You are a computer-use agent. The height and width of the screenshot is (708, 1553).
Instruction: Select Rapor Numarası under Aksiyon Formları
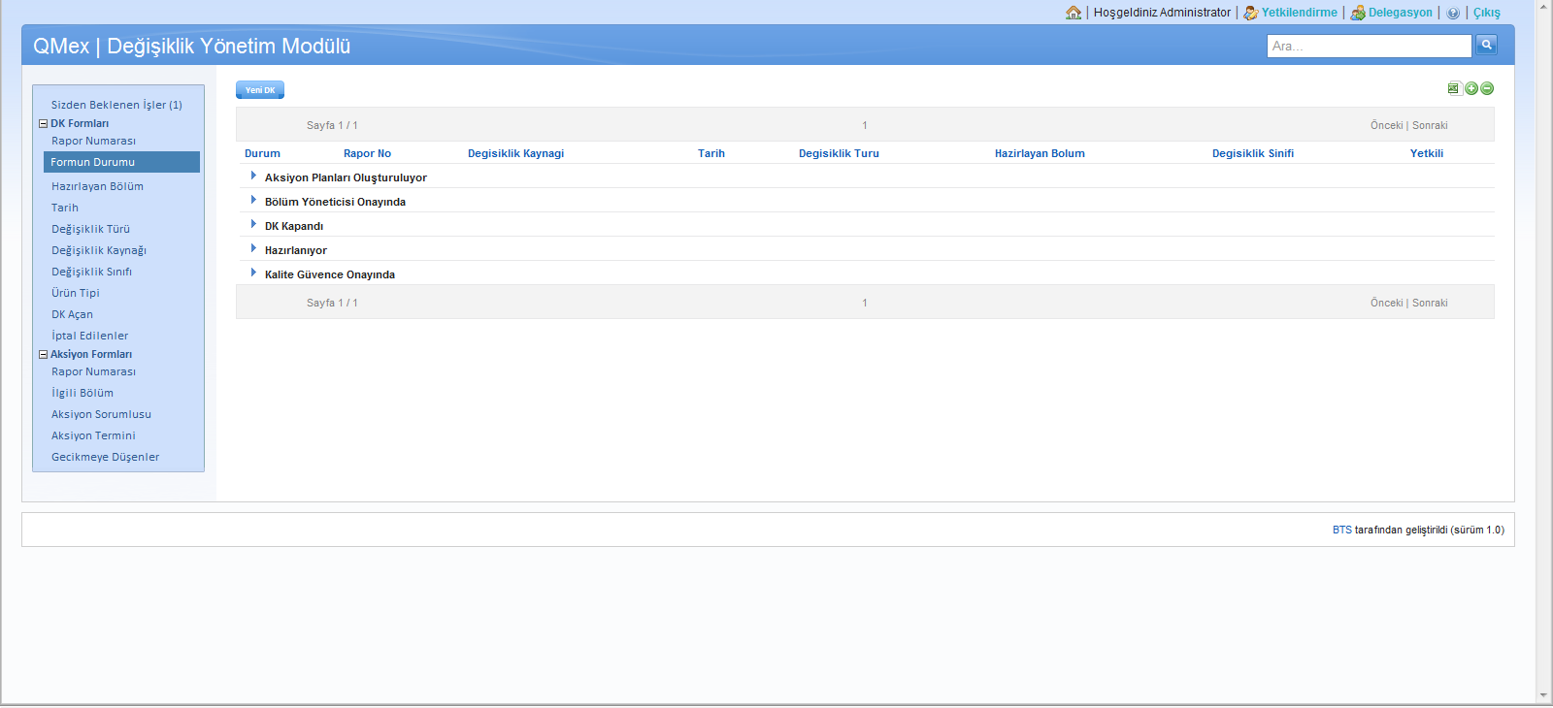[x=93, y=371]
